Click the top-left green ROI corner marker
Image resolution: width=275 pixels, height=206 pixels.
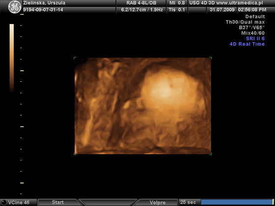pyautogui.click(x=75, y=58)
